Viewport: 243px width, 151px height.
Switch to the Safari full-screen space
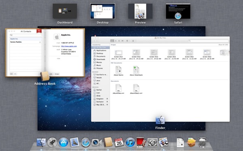click(178, 11)
